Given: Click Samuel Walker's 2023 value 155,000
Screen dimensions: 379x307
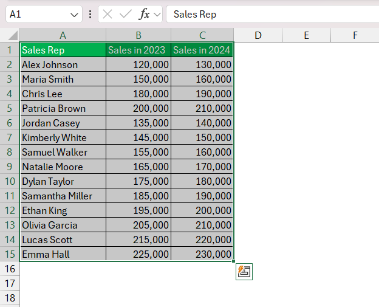Looking at the screenshot, I should (x=138, y=152).
